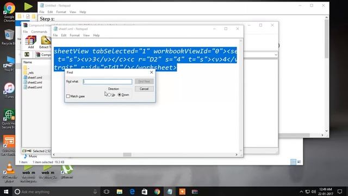Screen dimensions: 348x196
Task: Click down arrow of Untitled Notepad scrollbar
Action: pos(326,131)
